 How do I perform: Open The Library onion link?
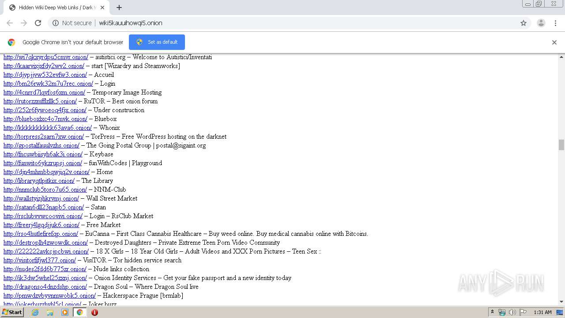click(x=39, y=181)
